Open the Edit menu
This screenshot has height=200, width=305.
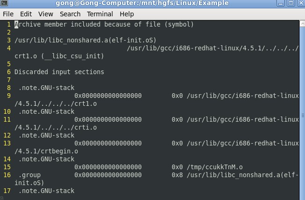coord(26,14)
